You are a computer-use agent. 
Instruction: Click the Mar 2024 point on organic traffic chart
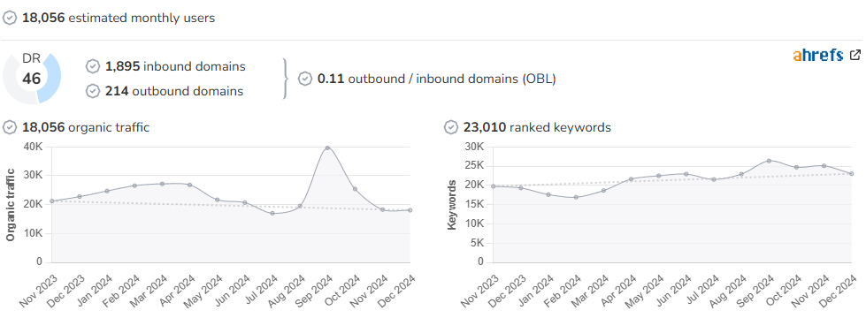pyautogui.click(x=162, y=184)
